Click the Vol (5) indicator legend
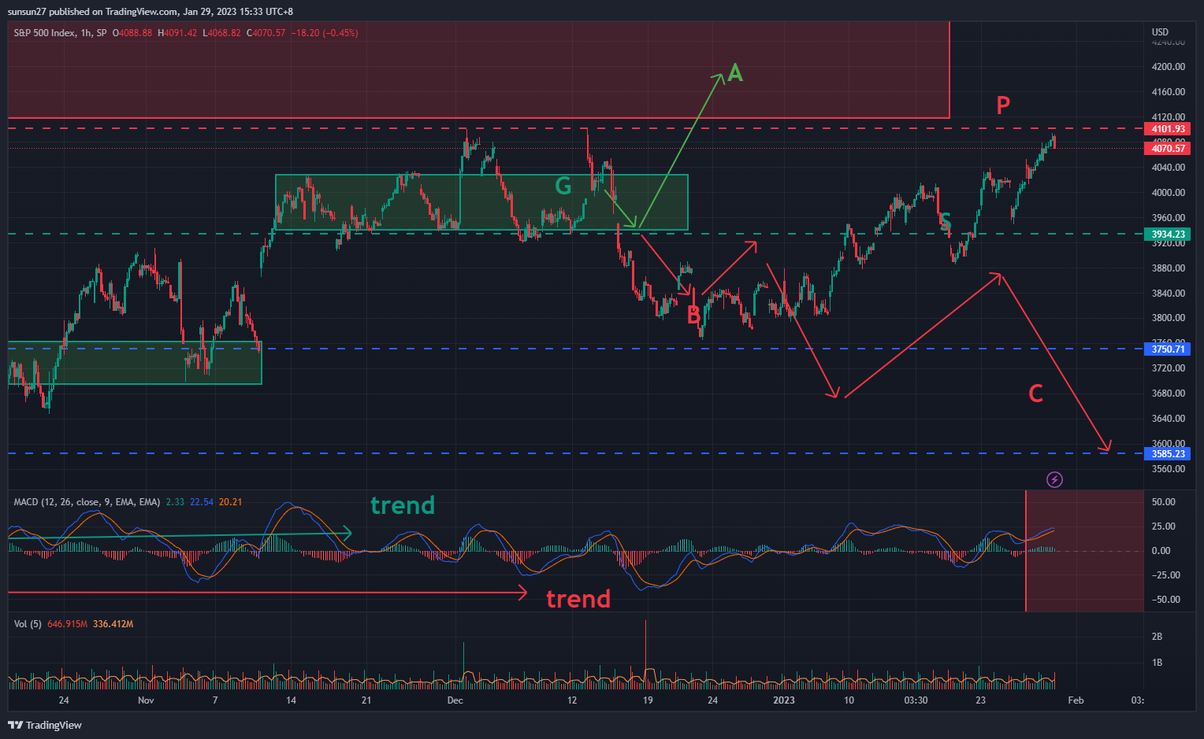This screenshot has height=739, width=1204. tap(28, 624)
